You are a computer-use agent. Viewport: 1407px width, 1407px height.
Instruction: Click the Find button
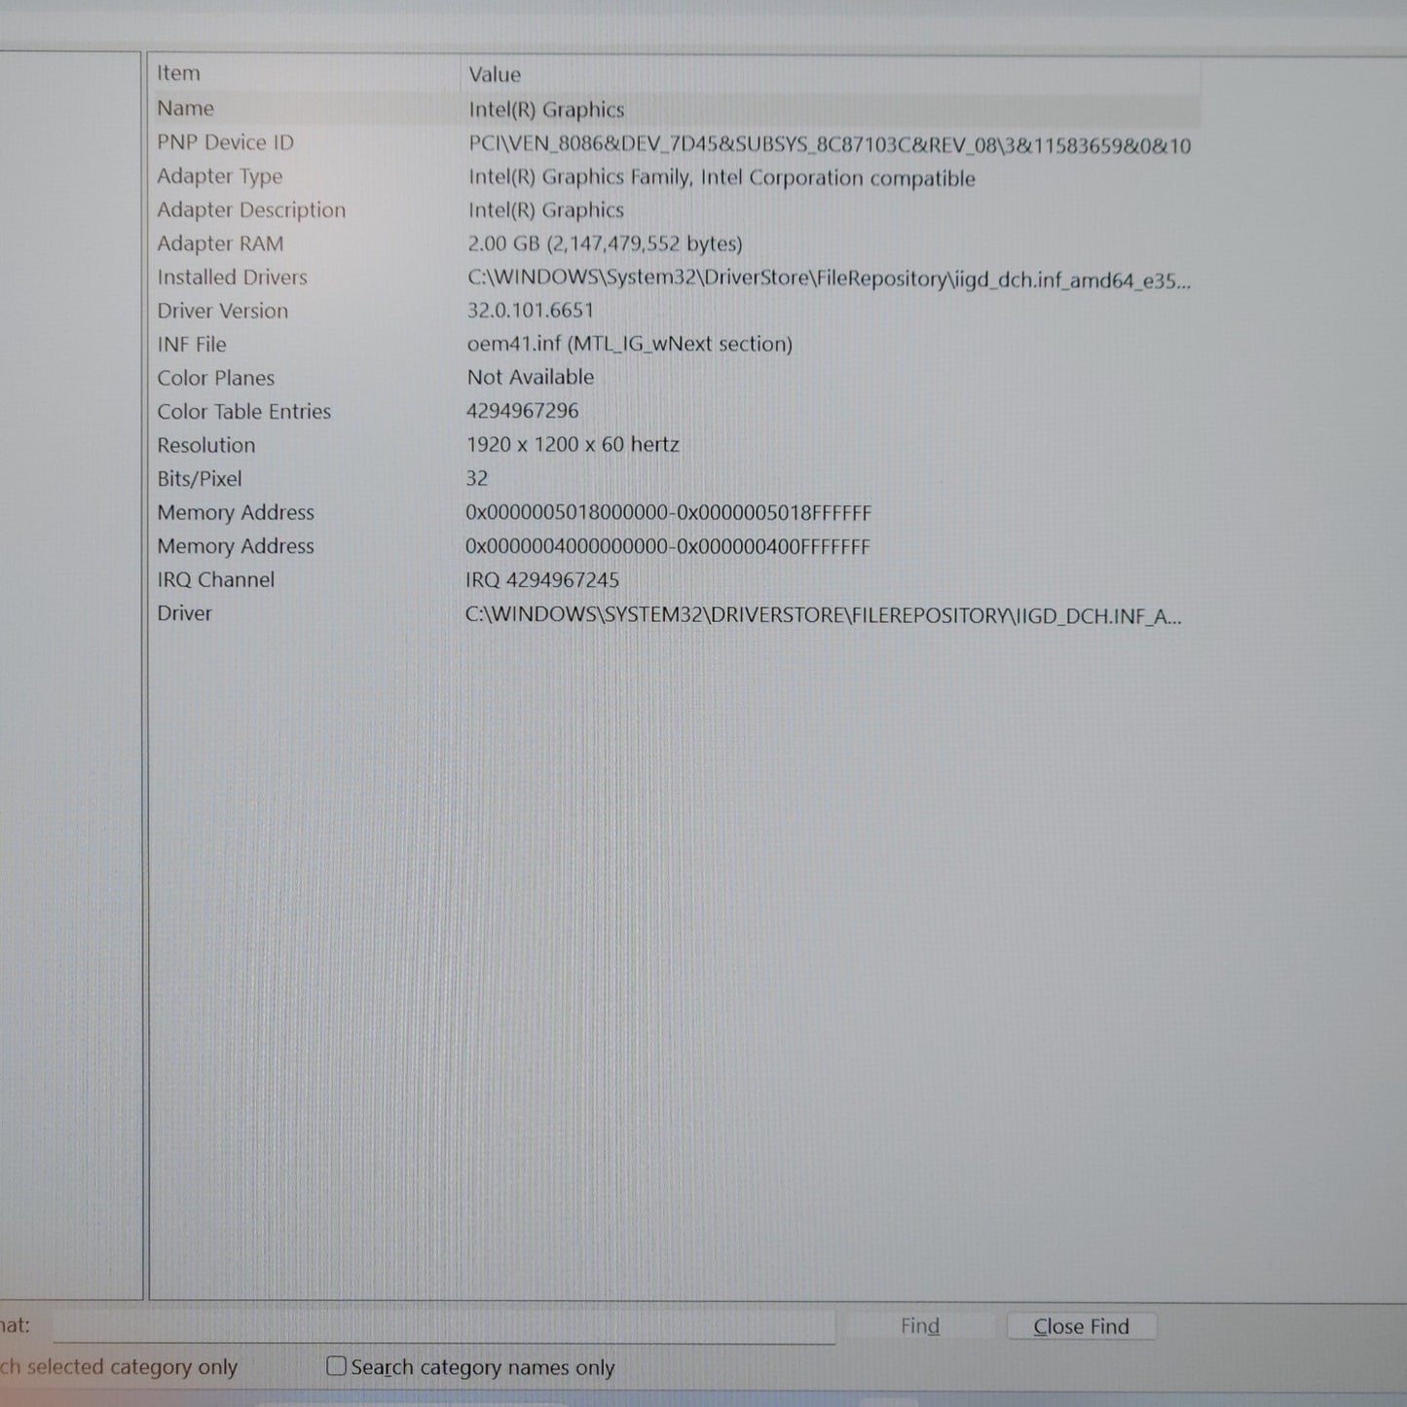click(919, 1326)
